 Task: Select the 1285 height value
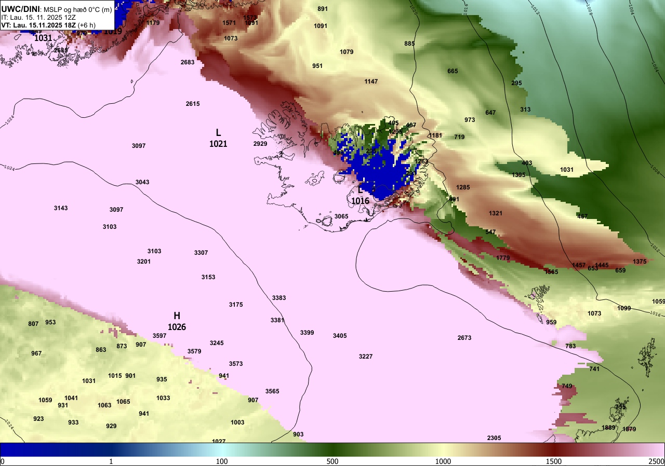pos(463,187)
